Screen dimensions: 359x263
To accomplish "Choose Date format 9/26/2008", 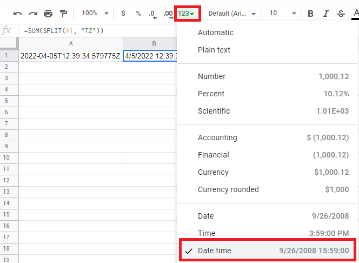I will (267, 216).
